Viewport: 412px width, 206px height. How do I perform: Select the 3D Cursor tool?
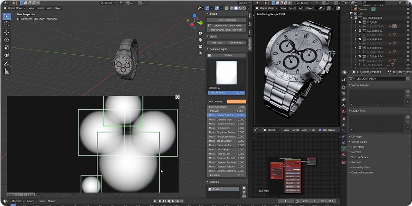click(7, 24)
